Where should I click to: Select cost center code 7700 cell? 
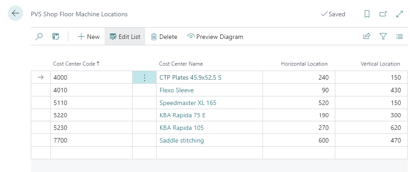coord(91,140)
